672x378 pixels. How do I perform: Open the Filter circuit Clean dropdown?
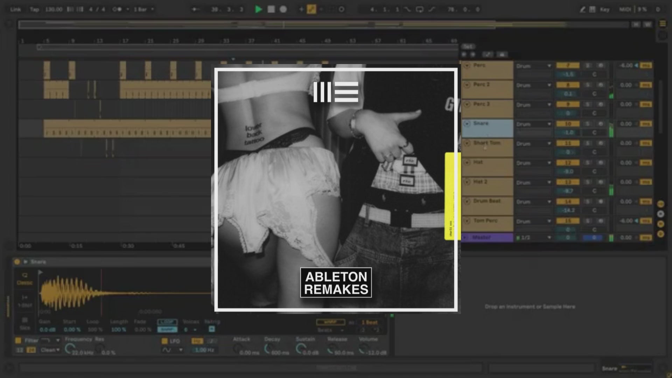(50, 350)
